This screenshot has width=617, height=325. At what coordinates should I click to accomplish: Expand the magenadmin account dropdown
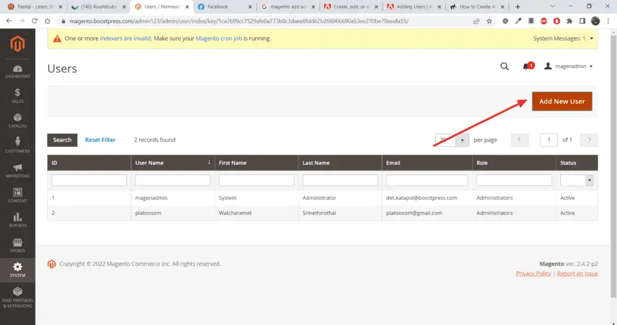[568, 66]
